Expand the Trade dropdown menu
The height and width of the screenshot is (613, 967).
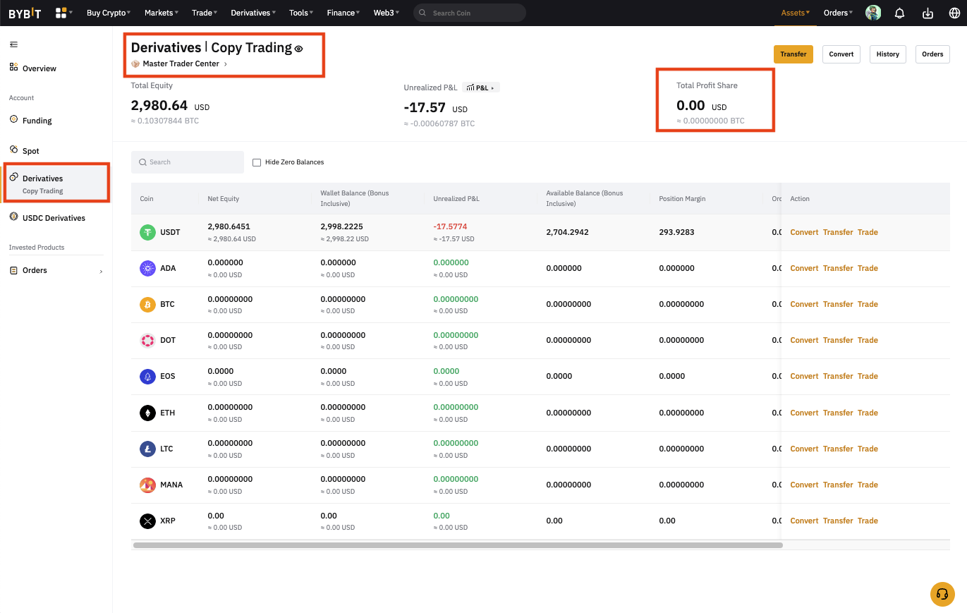(x=205, y=13)
